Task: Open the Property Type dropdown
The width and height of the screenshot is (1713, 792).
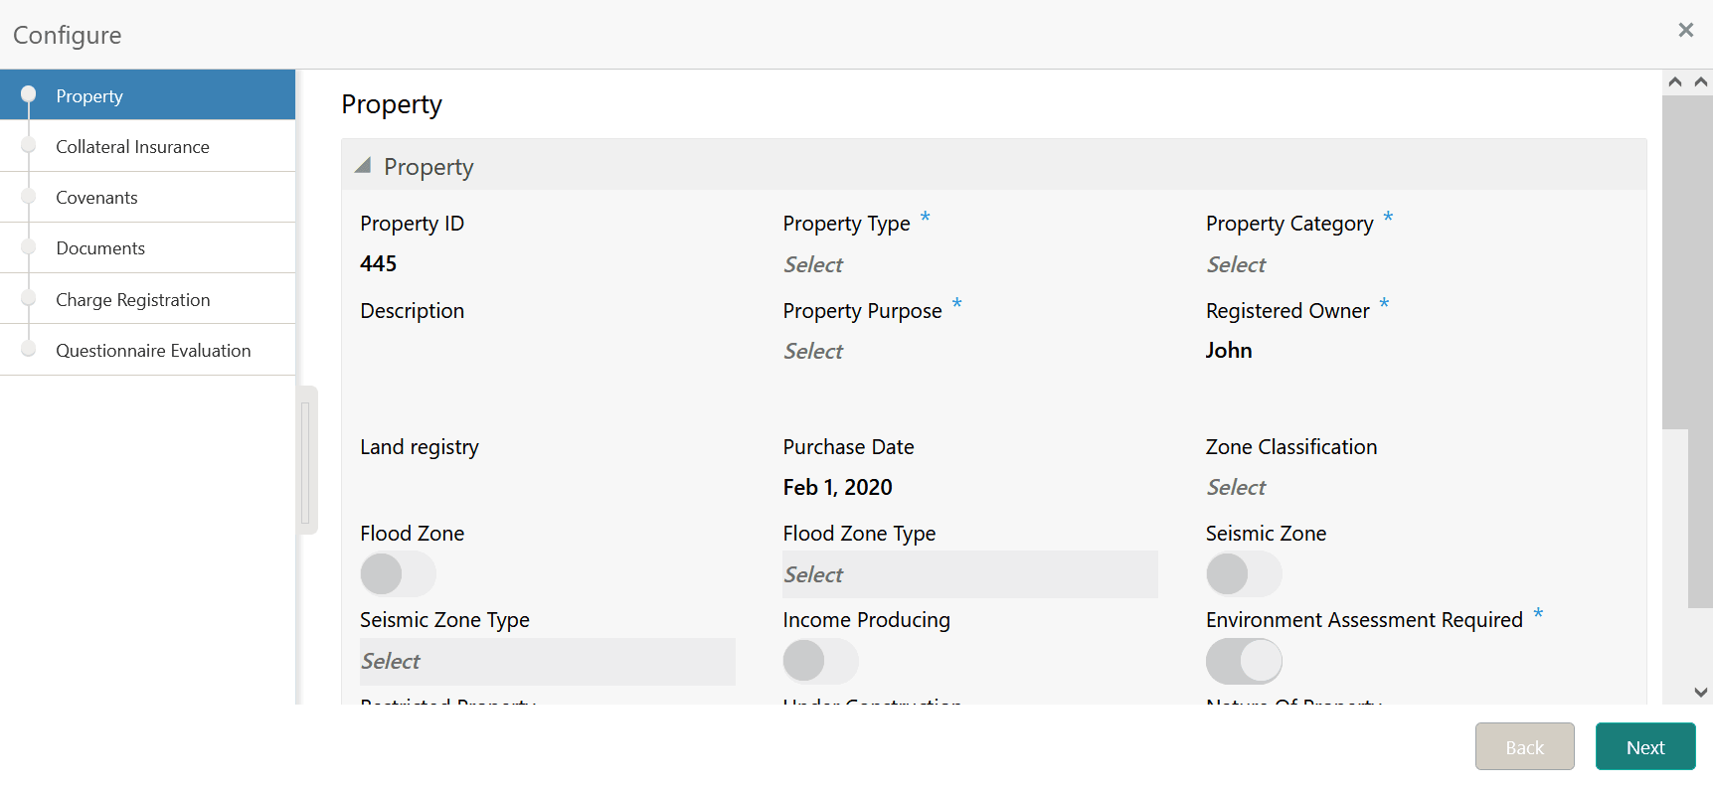Action: pos(895,264)
